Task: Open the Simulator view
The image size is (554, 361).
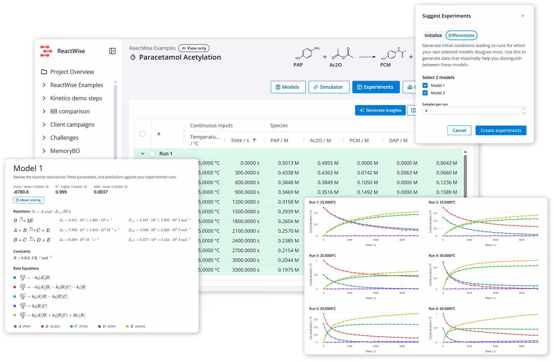Action: (329, 87)
